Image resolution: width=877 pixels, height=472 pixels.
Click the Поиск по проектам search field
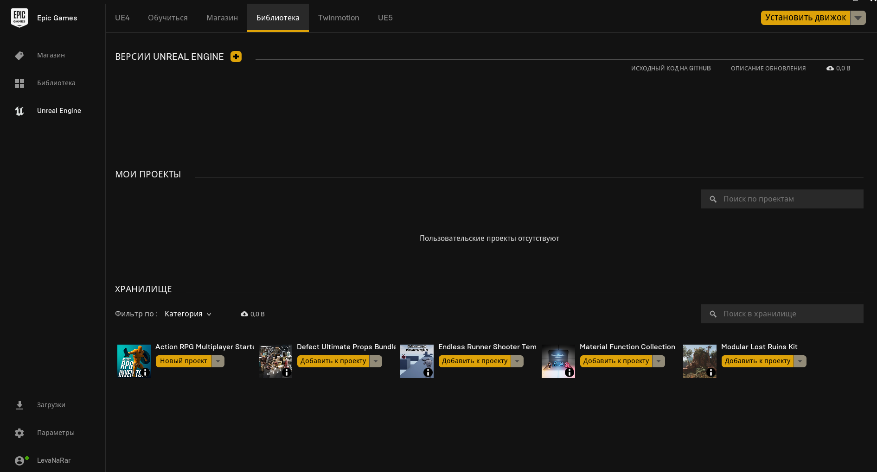point(782,199)
